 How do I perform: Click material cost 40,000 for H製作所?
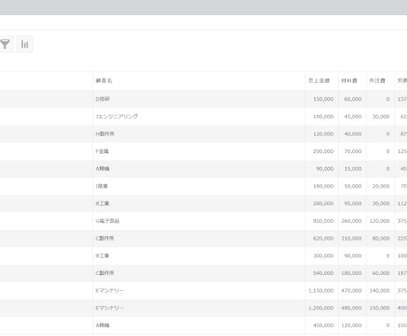pyautogui.click(x=353, y=134)
